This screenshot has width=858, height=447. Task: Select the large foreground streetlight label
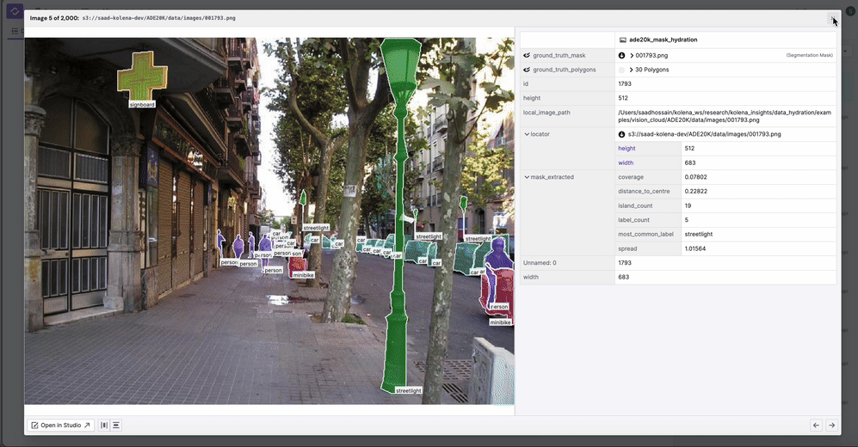(409, 391)
